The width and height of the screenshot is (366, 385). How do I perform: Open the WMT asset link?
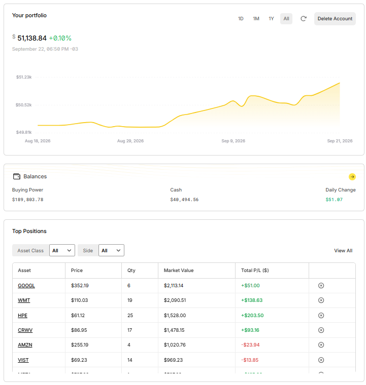pos(24,300)
